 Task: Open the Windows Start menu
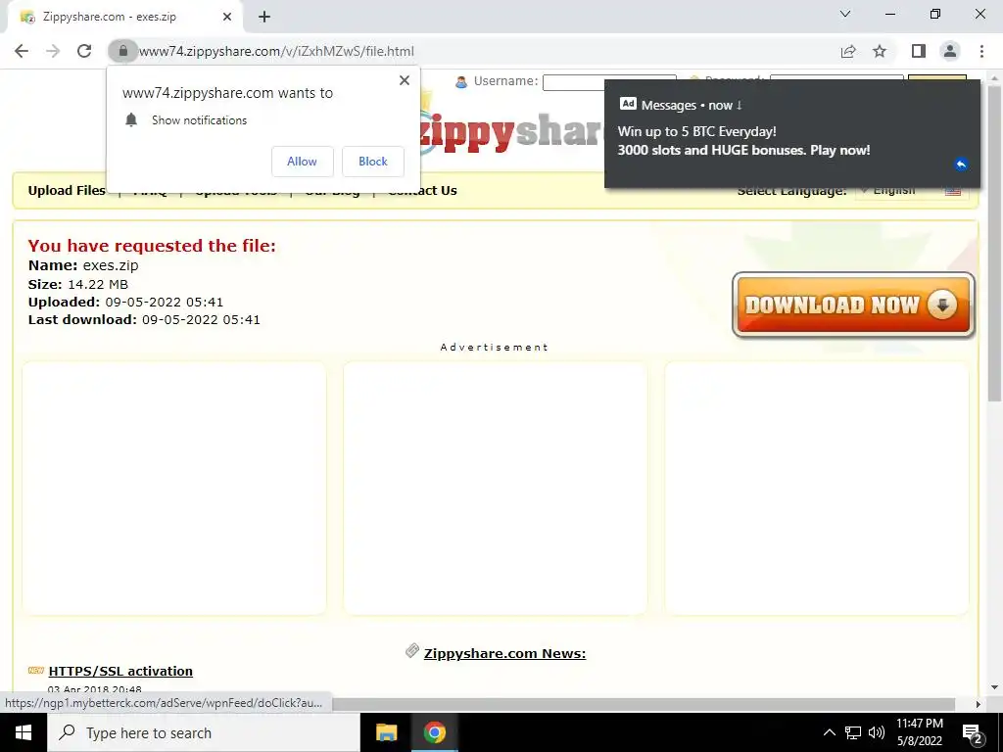coord(24,732)
